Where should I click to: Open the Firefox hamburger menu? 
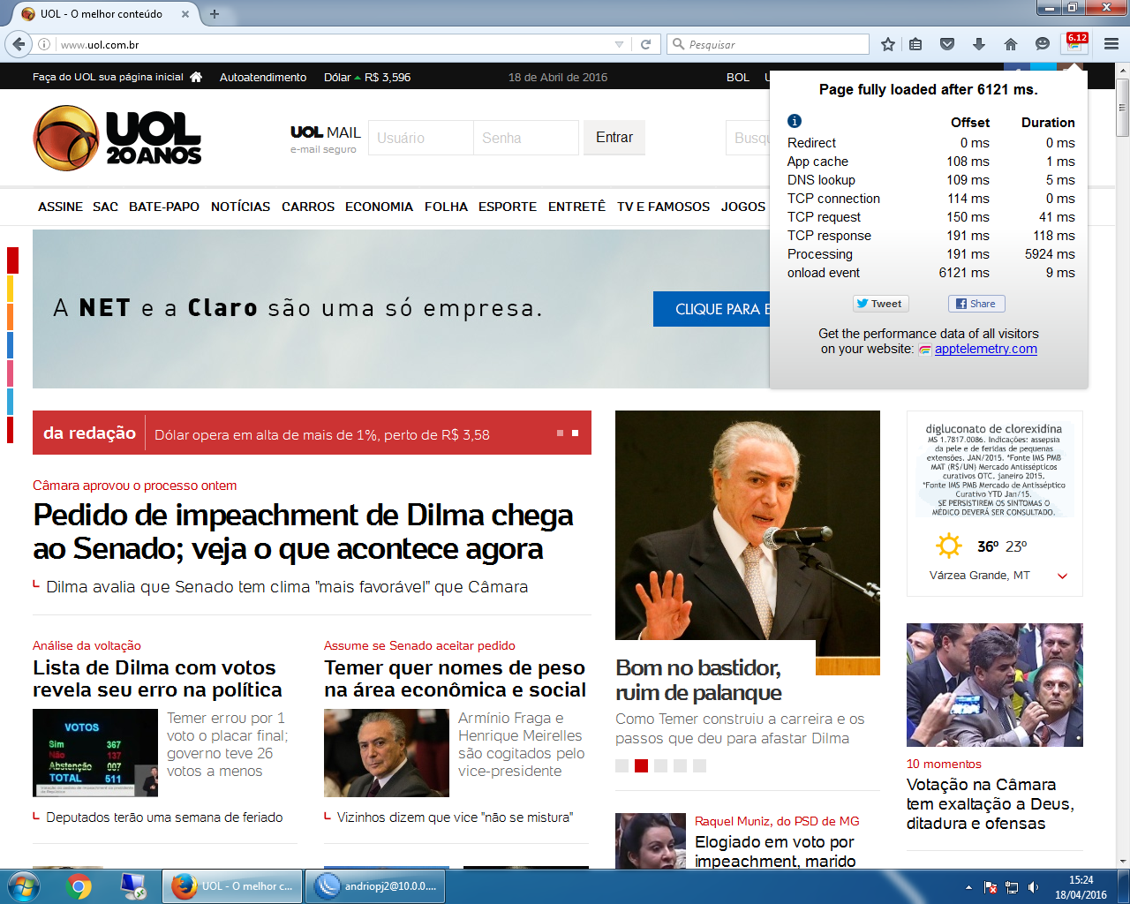coord(1111,44)
